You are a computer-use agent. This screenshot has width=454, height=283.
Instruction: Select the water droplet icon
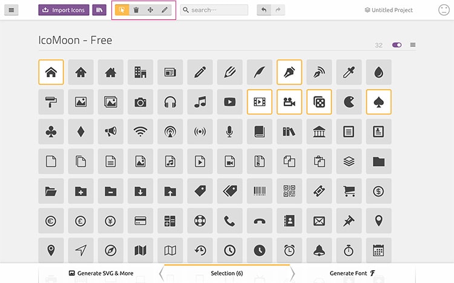pyautogui.click(x=379, y=72)
